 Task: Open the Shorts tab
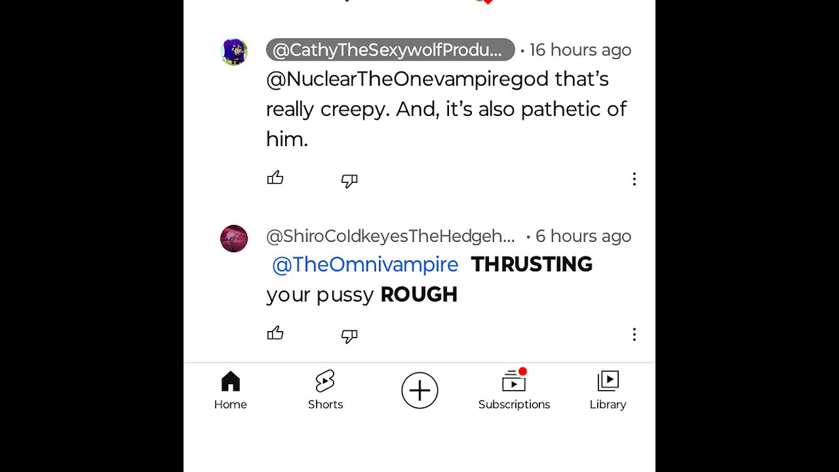point(325,390)
